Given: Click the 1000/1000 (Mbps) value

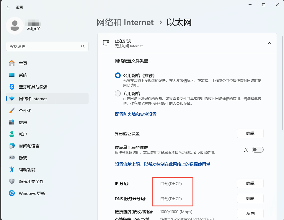Looking at the screenshot, I should (176, 212).
